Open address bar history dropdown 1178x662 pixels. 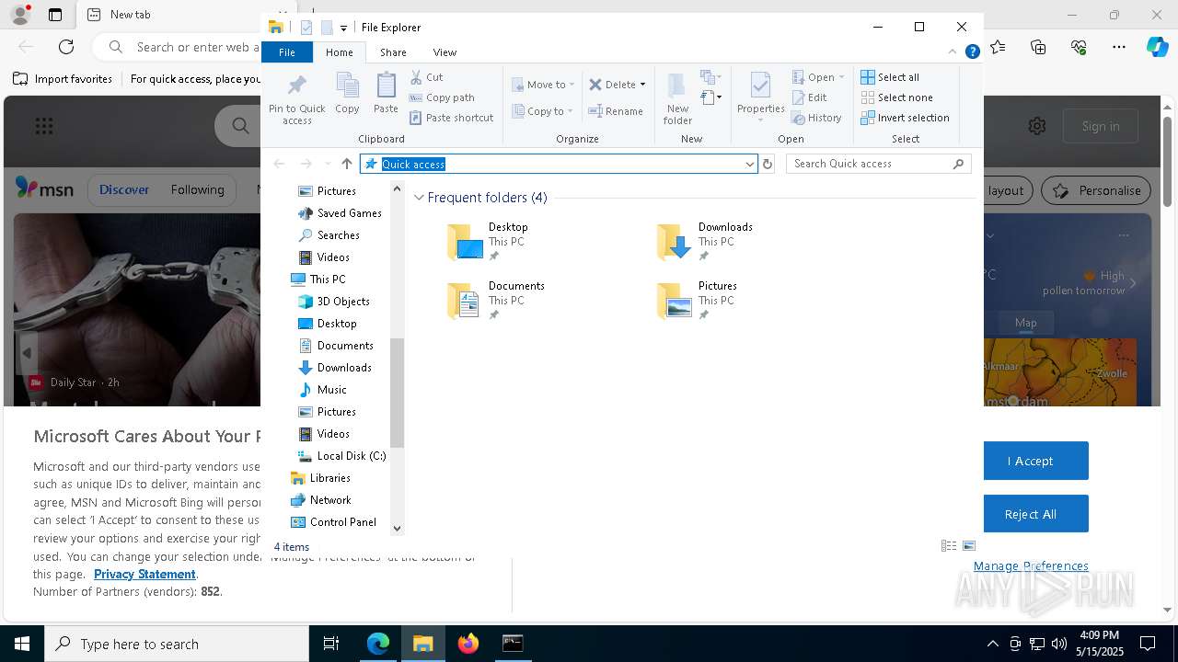[x=749, y=164]
